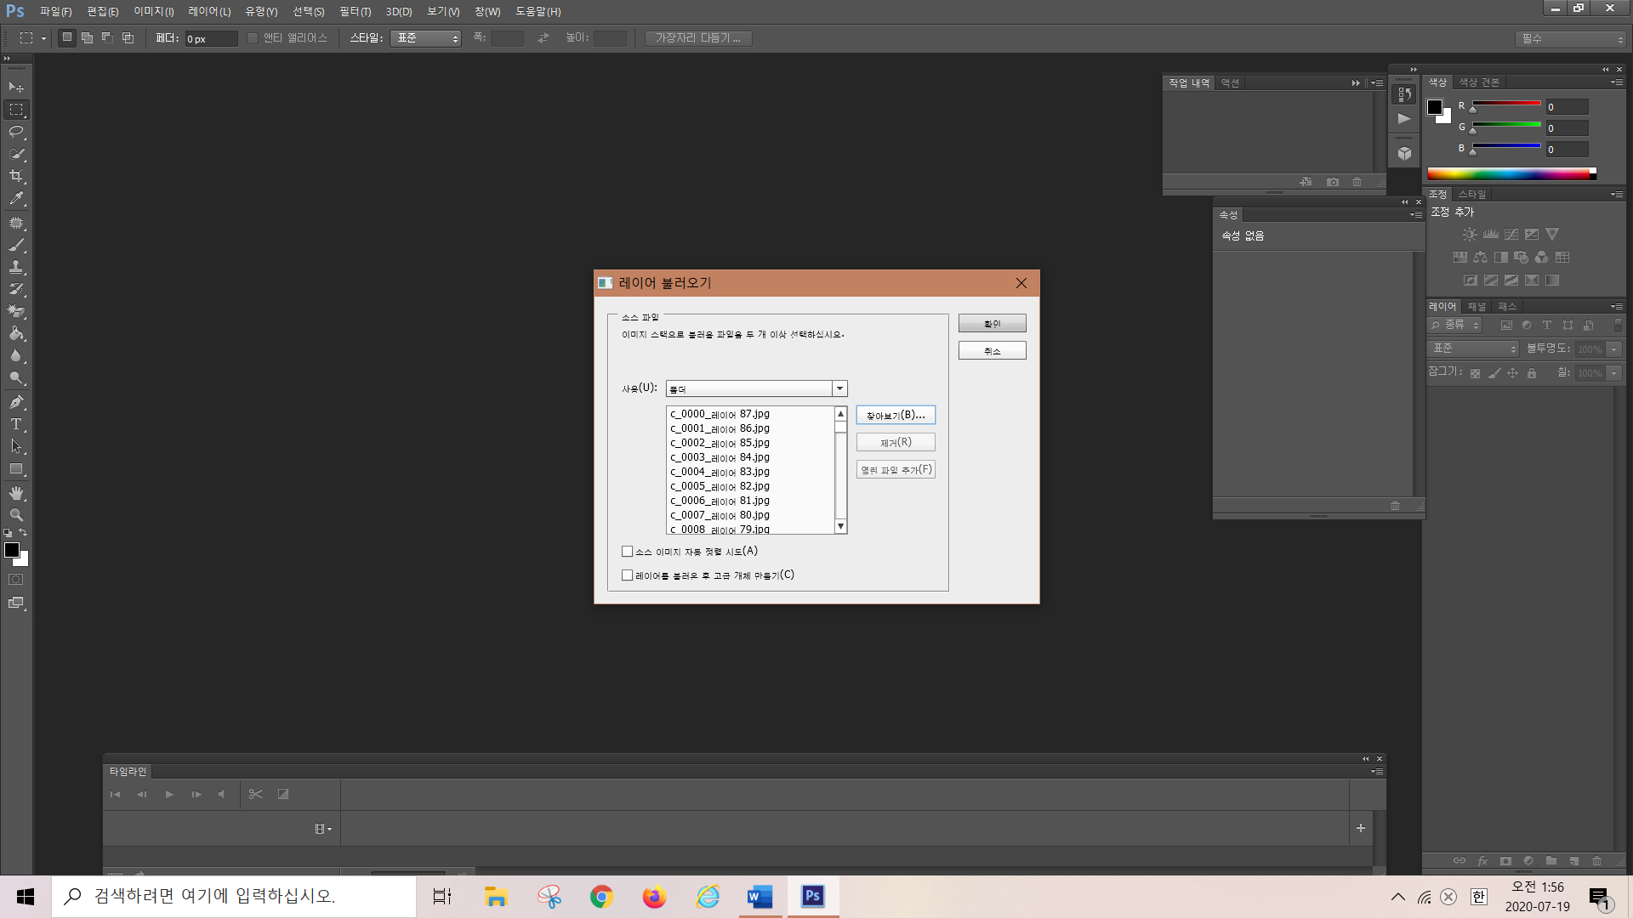Select the Pen tool

[16, 402]
